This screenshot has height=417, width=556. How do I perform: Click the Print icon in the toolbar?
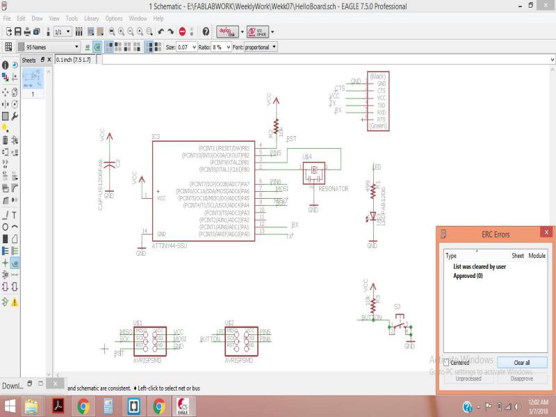pyautogui.click(x=27, y=31)
